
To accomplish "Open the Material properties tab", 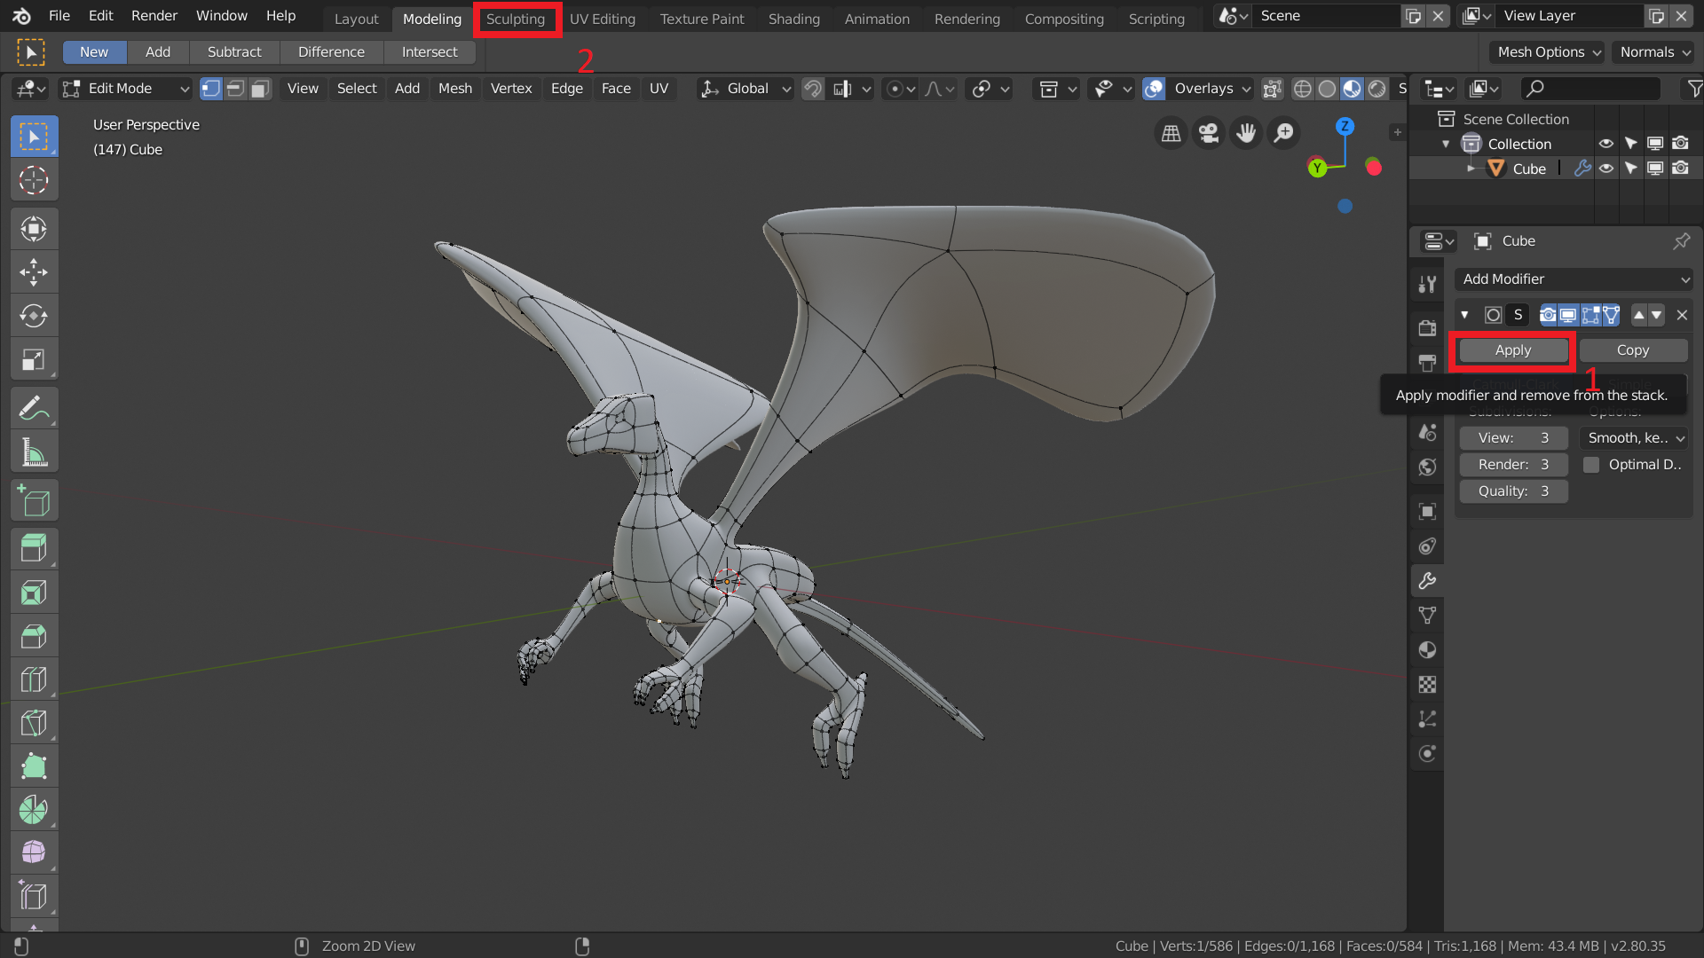I will pos(1427,650).
